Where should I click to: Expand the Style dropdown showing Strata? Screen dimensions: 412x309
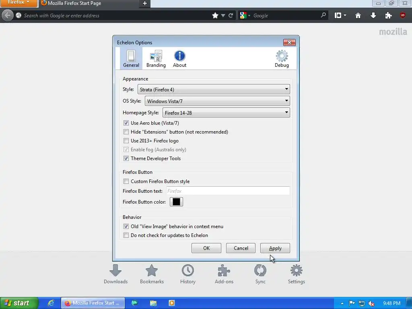[214, 89]
